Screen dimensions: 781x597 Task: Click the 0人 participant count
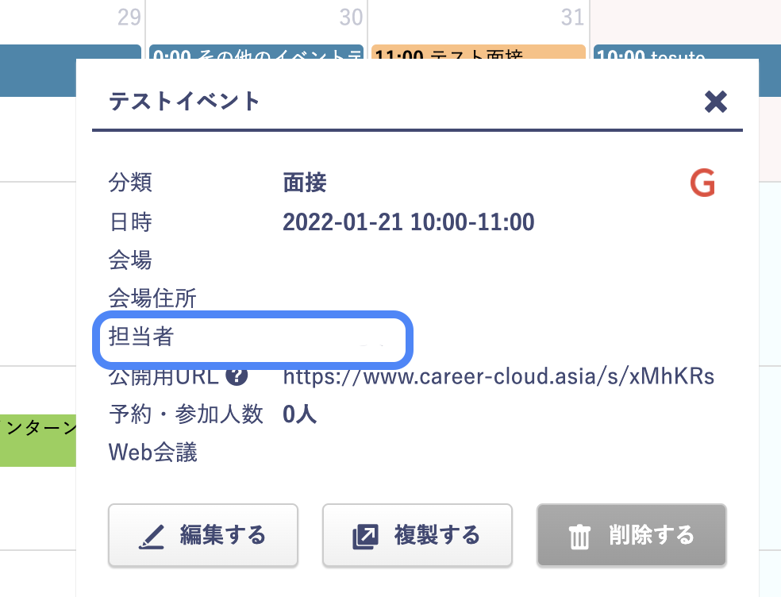[299, 414]
